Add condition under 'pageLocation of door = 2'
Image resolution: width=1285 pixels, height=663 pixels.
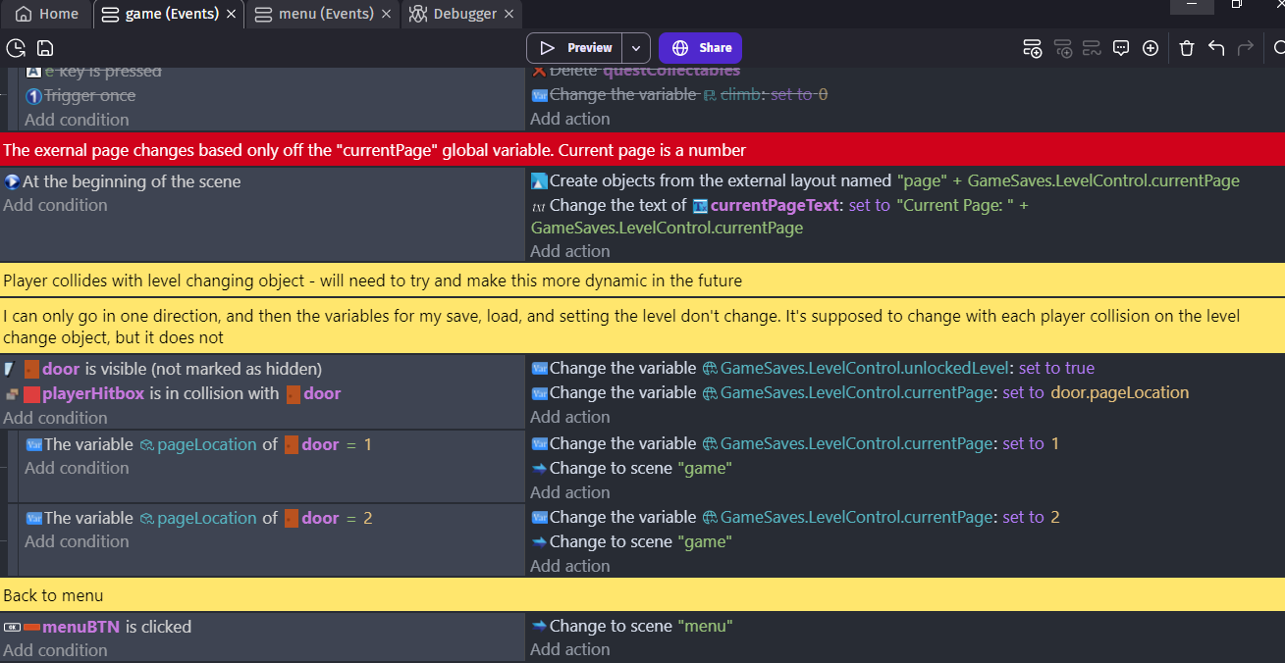[77, 541]
